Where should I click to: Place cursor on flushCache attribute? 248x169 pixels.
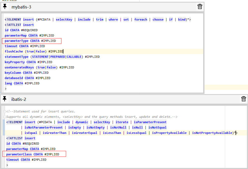pyautogui.click(x=14, y=51)
